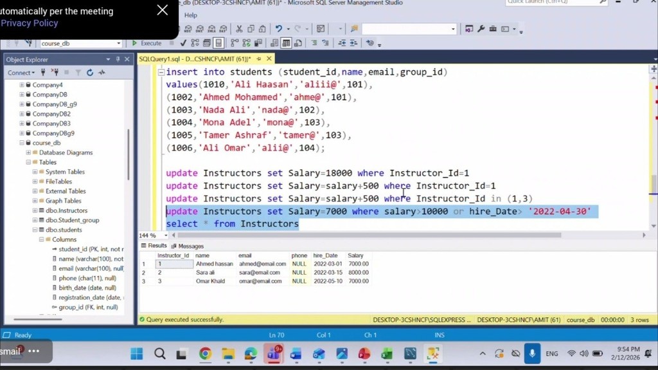658x370 pixels.
Task: Toggle auto hide pin on Object Explorer
Action: tap(118, 59)
